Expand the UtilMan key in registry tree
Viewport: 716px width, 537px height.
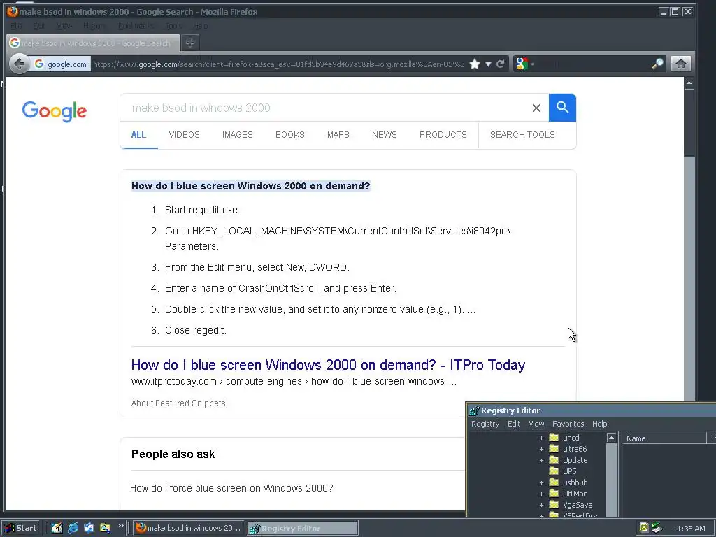[x=541, y=494]
